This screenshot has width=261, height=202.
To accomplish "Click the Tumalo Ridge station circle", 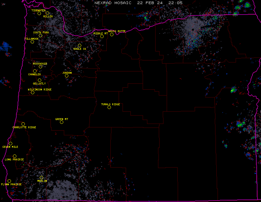I will pos(109,107).
